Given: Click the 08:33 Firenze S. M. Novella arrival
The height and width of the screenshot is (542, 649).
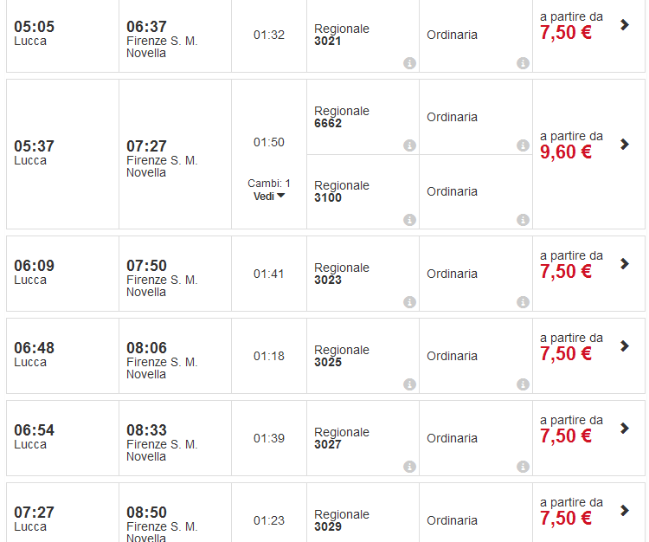Looking at the screenshot, I should pyautogui.click(x=162, y=442).
